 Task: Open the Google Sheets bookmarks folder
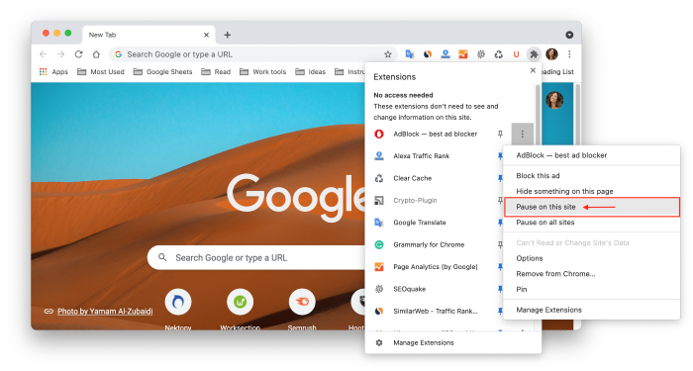coord(162,71)
